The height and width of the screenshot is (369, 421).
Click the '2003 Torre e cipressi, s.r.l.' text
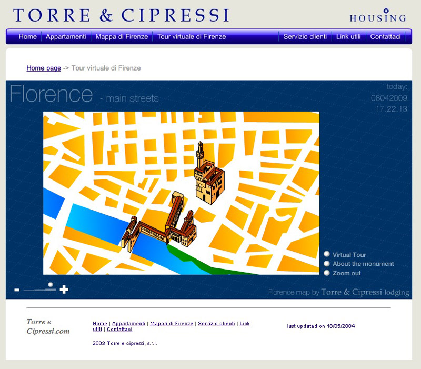(125, 343)
